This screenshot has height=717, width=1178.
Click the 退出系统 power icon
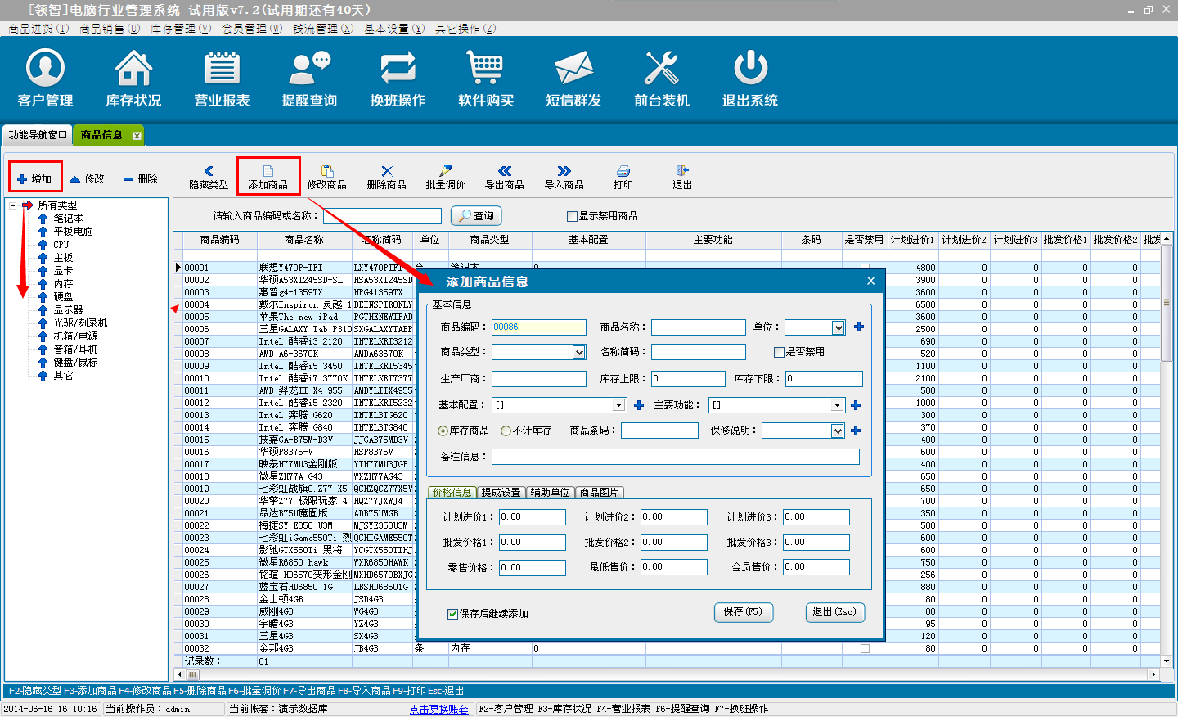point(749,69)
